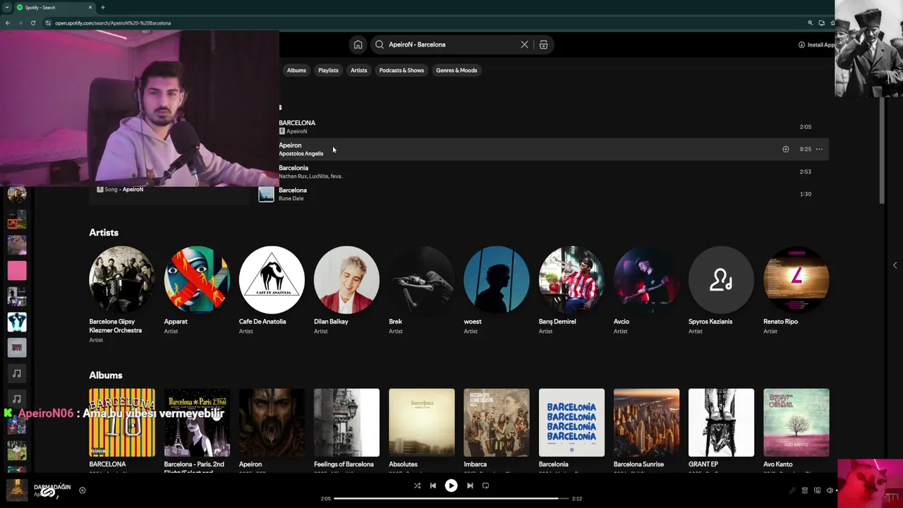The image size is (903, 508).
Task: Open the Renato Ripo artist card
Action: [x=796, y=291]
